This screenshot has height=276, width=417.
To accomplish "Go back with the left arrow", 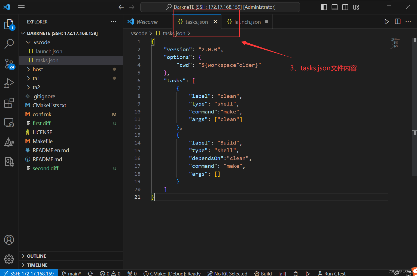I will tap(121, 7).
